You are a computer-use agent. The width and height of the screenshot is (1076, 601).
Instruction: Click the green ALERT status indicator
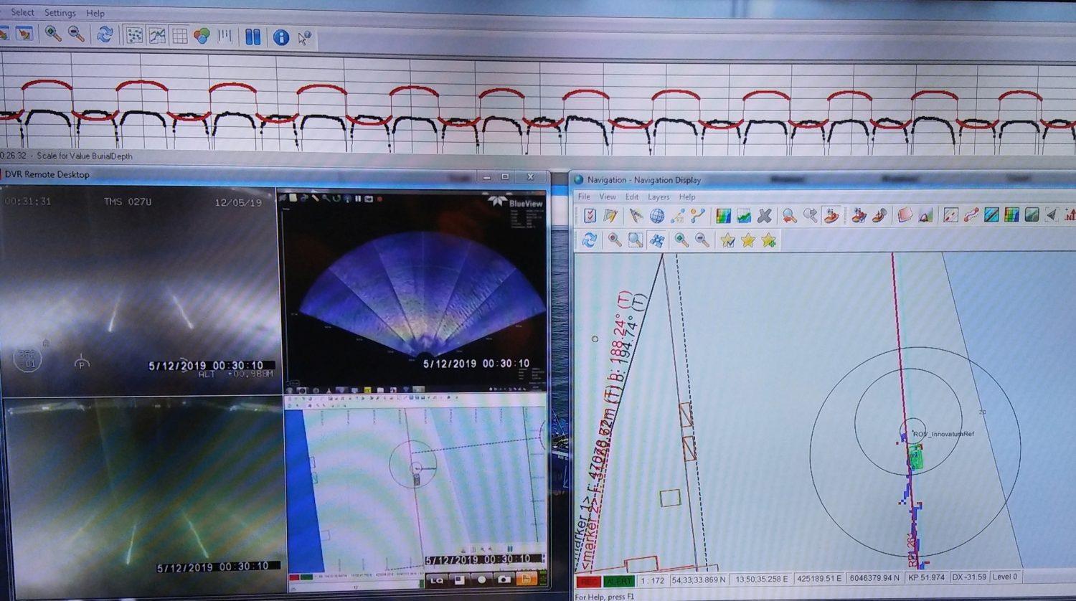[x=618, y=581]
